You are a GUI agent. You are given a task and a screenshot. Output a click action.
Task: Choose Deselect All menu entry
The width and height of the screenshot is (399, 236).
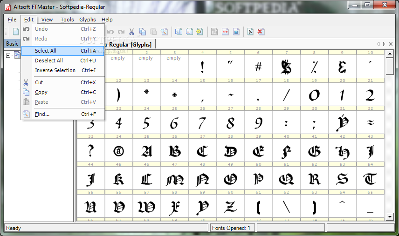coord(62,61)
